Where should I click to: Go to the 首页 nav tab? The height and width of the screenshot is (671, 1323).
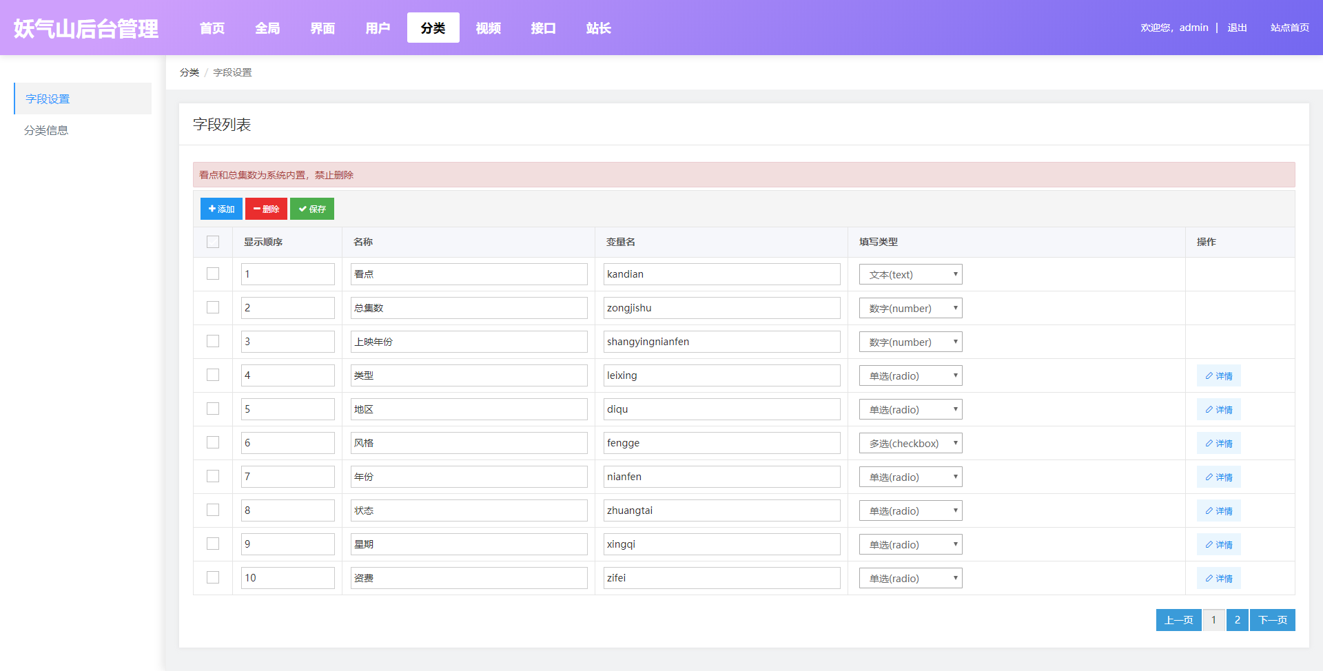pos(212,28)
